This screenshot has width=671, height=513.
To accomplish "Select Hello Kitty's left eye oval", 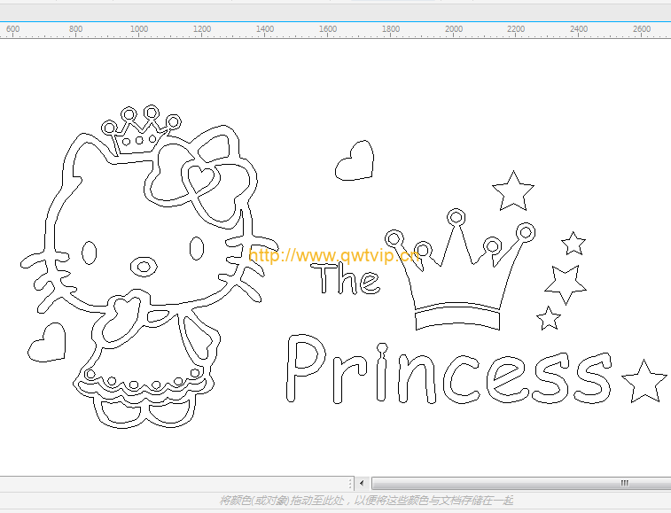I will [x=89, y=253].
